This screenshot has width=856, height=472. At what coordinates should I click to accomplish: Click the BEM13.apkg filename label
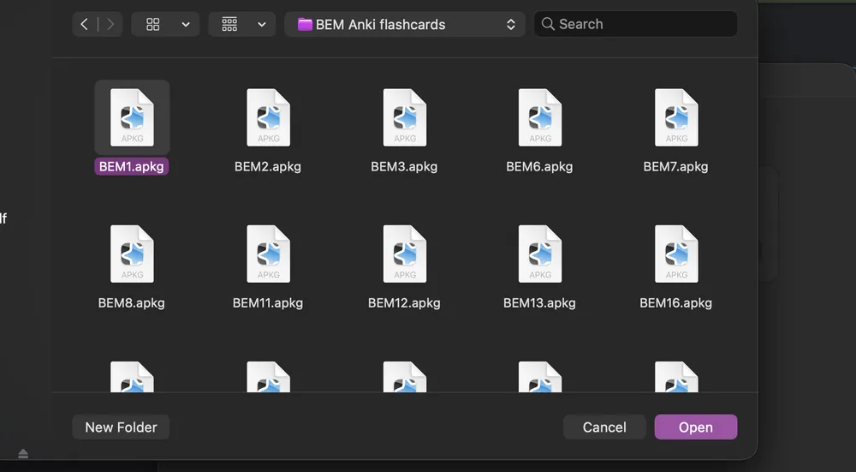click(539, 303)
